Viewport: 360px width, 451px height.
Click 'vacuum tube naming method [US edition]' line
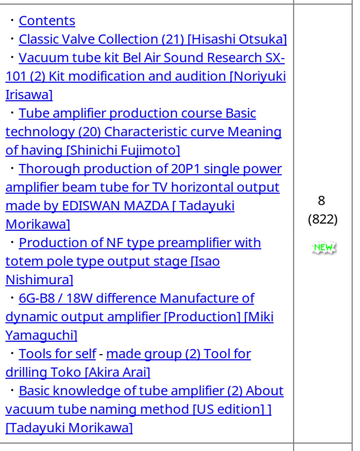138,409
